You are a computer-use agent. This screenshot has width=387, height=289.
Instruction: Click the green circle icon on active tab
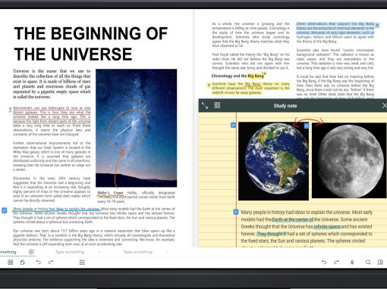point(31,252)
